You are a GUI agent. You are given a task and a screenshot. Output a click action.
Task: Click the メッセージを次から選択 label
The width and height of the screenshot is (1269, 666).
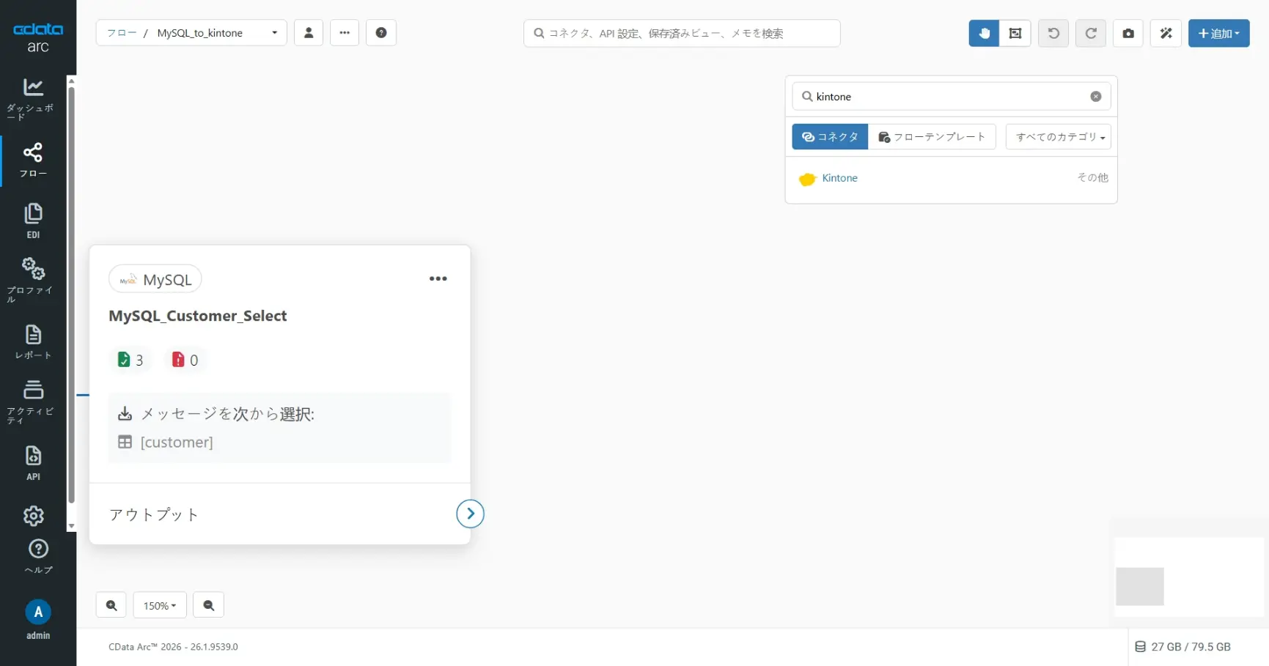pyautogui.click(x=227, y=414)
